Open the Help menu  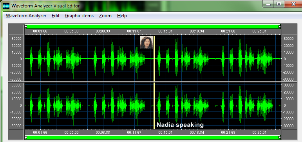coord(122,16)
